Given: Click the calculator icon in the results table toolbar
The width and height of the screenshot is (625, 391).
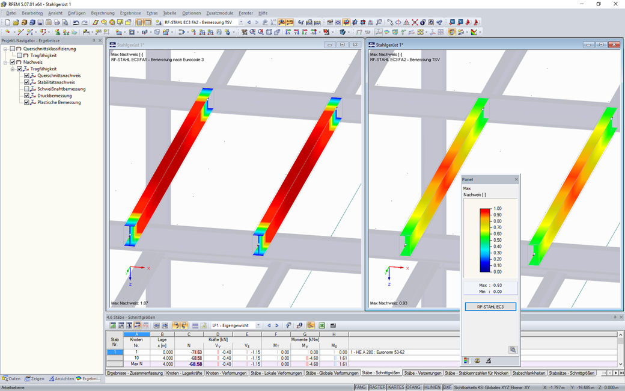Looking at the screenshot, I should [x=333, y=326].
